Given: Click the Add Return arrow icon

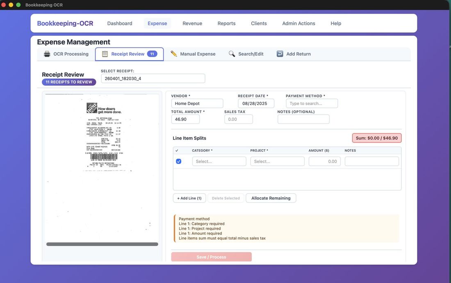Looking at the screenshot, I should pyautogui.click(x=279, y=53).
